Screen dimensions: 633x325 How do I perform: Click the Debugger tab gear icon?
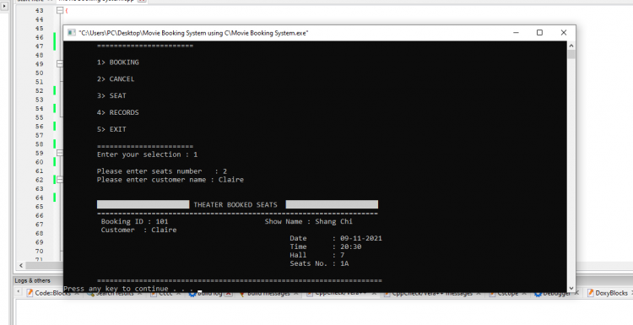tap(538, 293)
